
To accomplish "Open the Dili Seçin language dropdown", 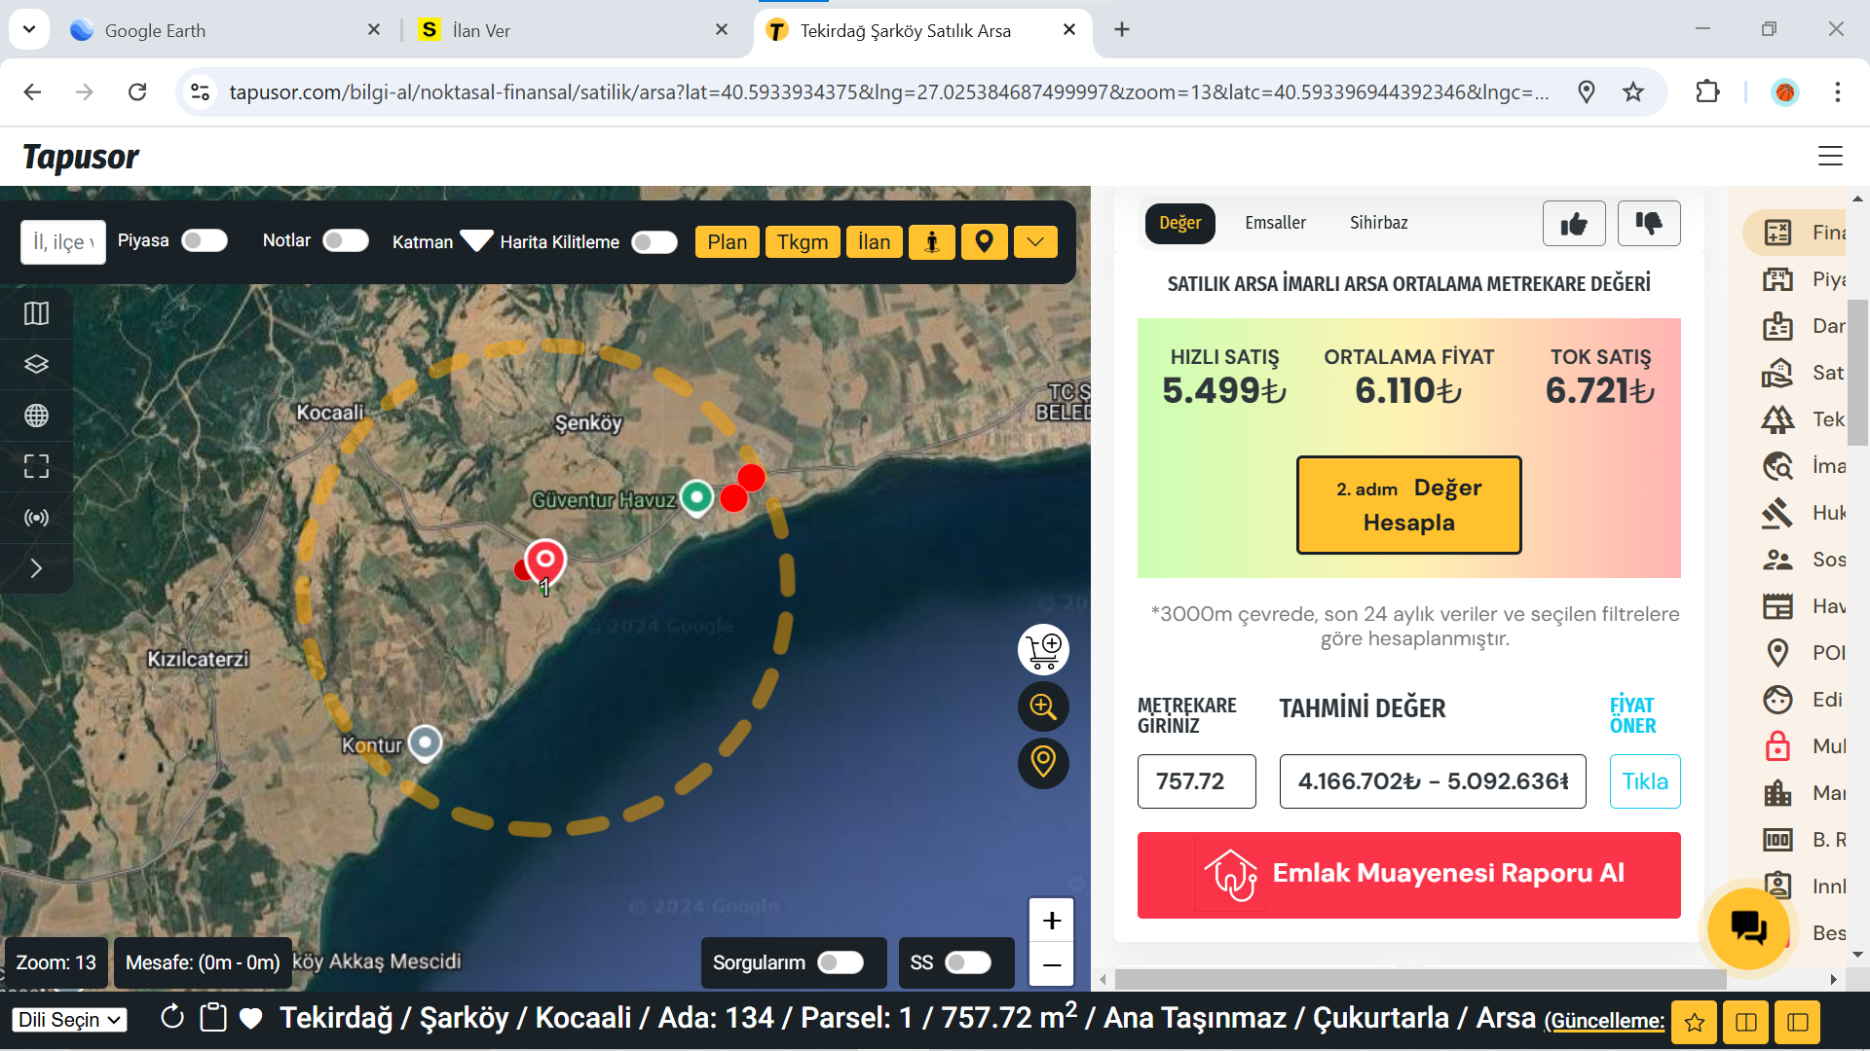I will point(70,1020).
